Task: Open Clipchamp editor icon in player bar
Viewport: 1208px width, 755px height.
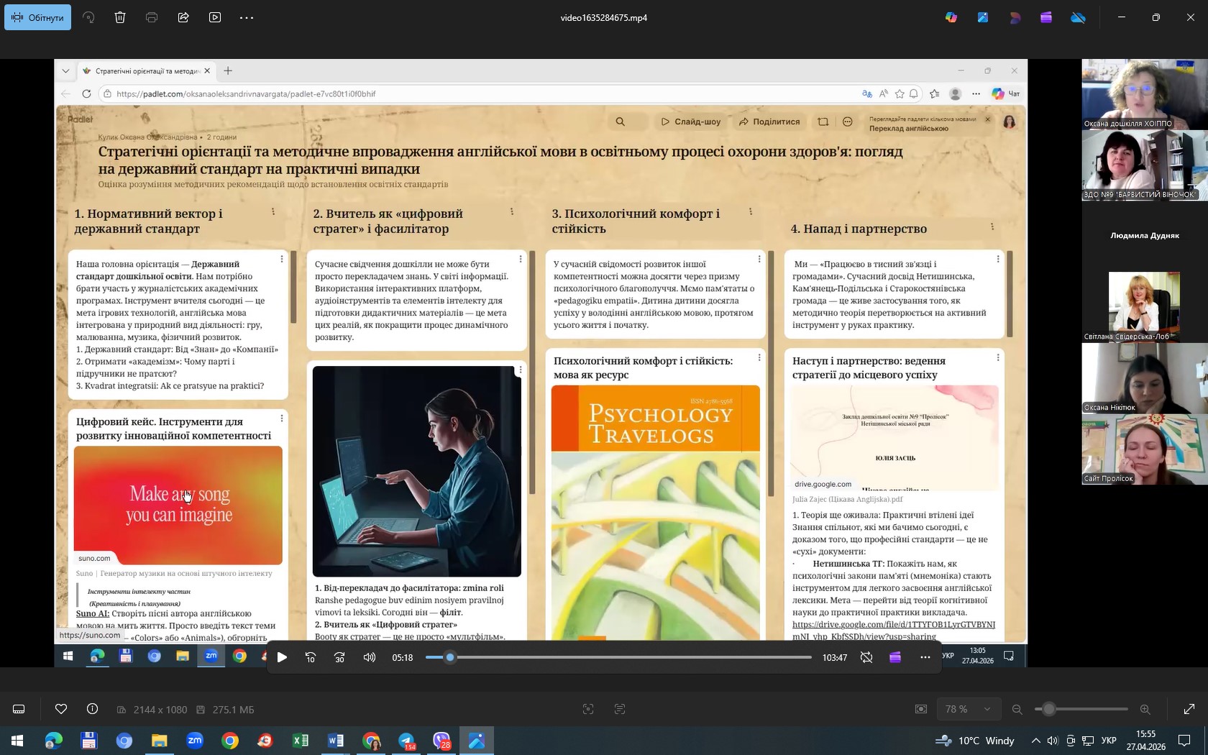Action: (x=895, y=657)
